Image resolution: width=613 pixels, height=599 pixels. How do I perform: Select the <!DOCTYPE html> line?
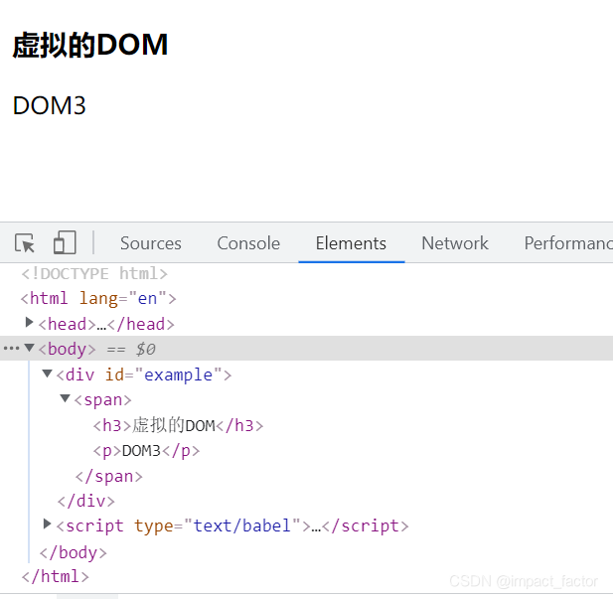[94, 274]
